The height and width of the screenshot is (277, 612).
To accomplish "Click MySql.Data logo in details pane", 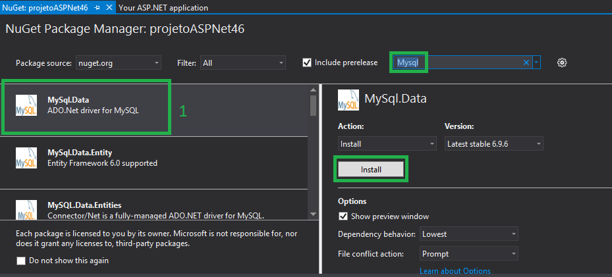I will coord(348,100).
